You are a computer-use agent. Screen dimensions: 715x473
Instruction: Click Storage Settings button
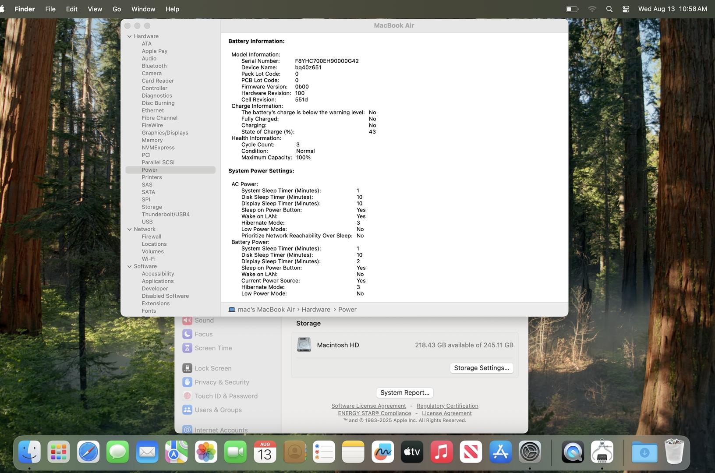coord(481,368)
